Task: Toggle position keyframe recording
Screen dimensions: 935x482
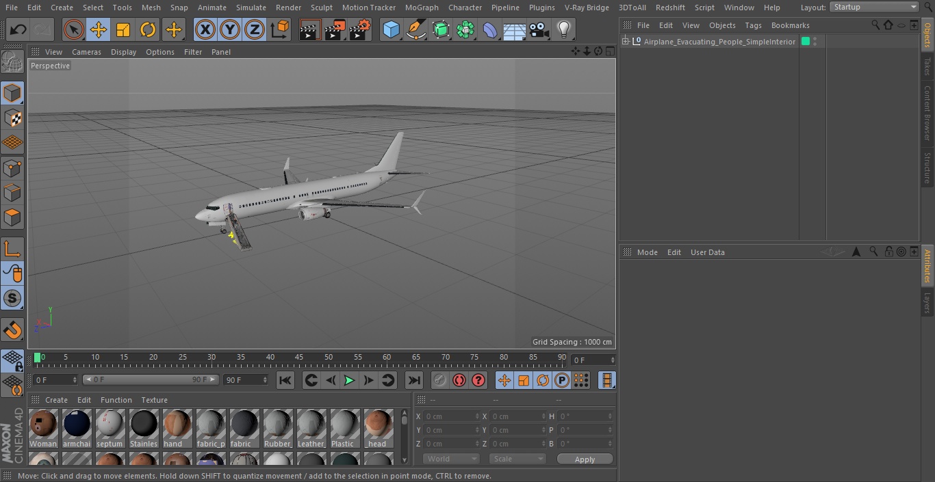Action: coord(504,380)
